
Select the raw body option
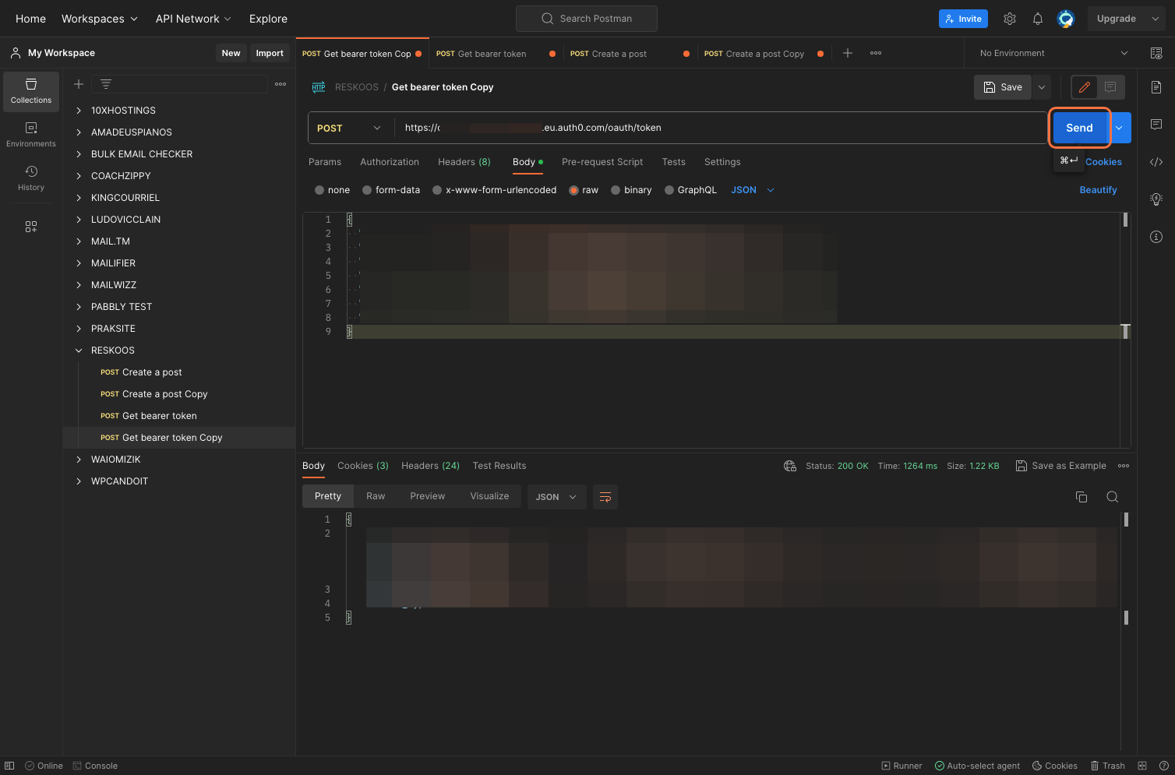pyautogui.click(x=574, y=190)
